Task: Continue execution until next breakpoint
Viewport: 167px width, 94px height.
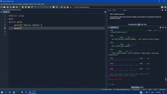Action: point(47,7)
